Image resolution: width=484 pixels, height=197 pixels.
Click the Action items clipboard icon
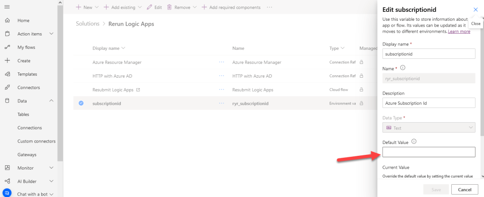click(x=8, y=34)
